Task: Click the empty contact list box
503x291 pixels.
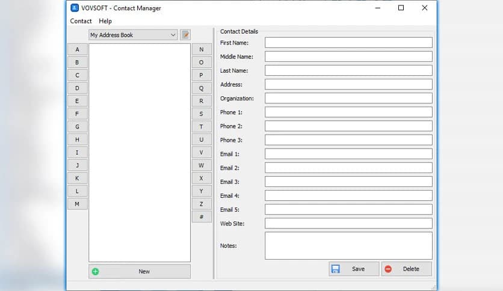Action: [x=140, y=153]
